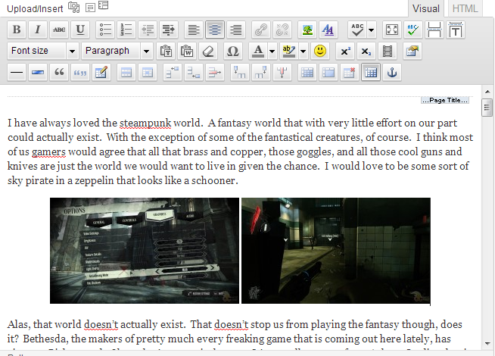Viewport: 495px width, 356px height.
Task: Click the insert new table icon
Action: click(371, 73)
